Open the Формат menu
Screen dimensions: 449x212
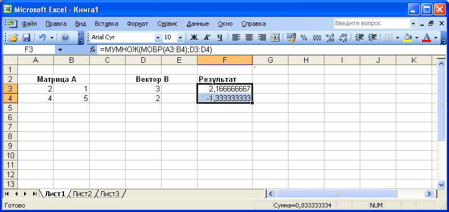pos(138,24)
